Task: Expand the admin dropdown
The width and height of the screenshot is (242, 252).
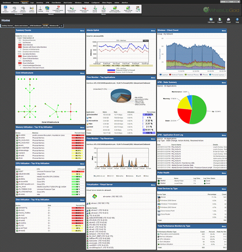Action: (224, 2)
